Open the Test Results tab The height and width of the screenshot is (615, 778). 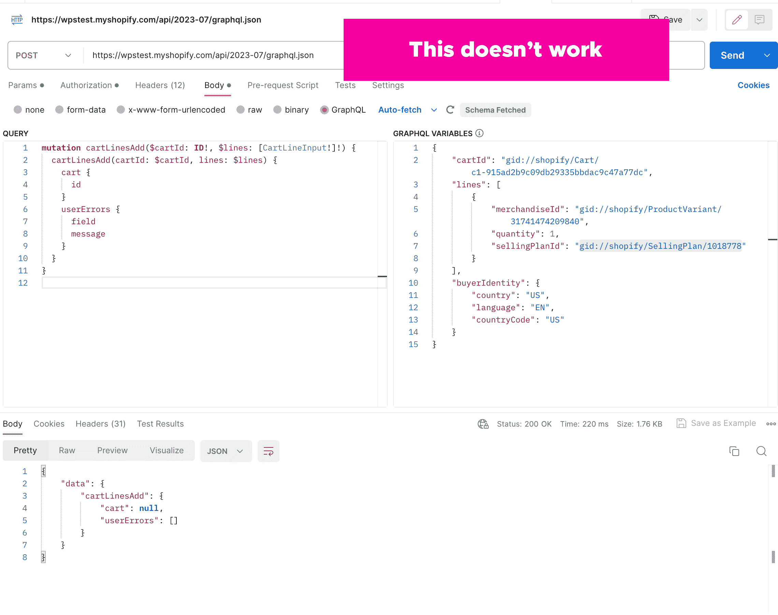(x=160, y=424)
